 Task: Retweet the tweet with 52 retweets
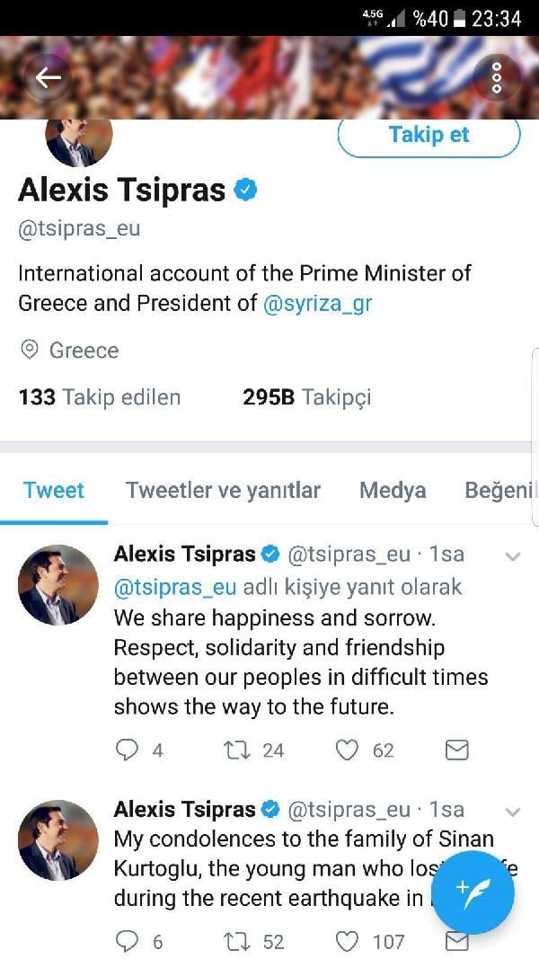(x=235, y=941)
